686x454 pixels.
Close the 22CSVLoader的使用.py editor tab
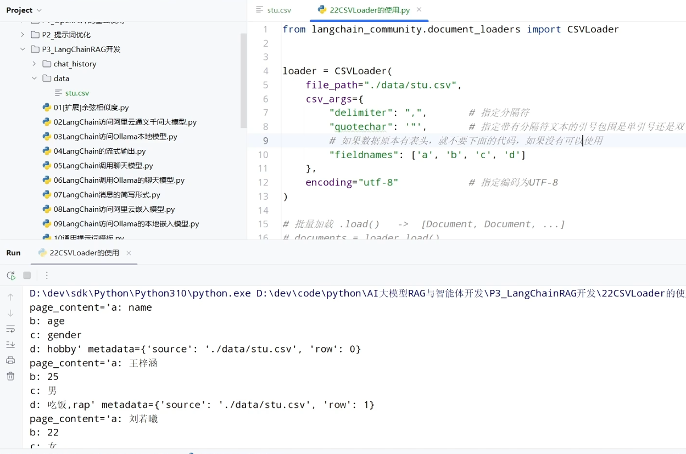tap(419, 10)
